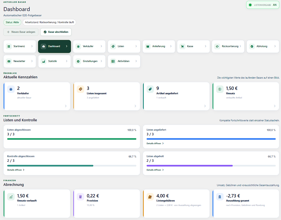Click the Listen tag icon in navigation
Screen dimensions: 281x220
click(113, 46)
